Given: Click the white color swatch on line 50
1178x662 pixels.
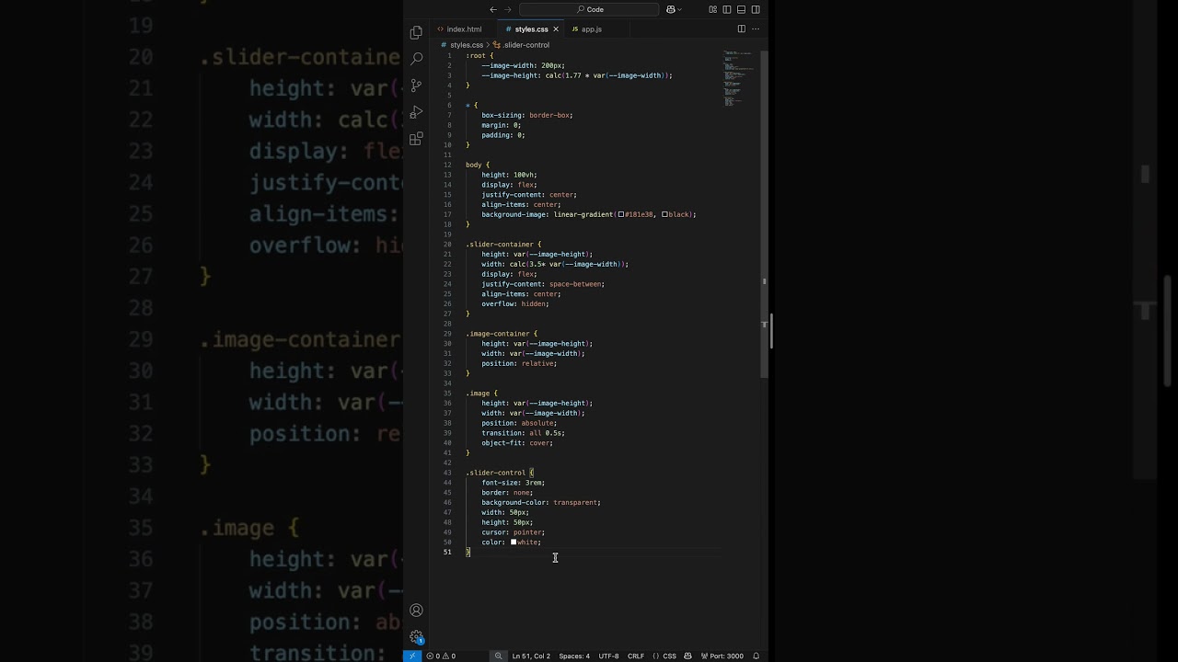Looking at the screenshot, I should tap(514, 542).
